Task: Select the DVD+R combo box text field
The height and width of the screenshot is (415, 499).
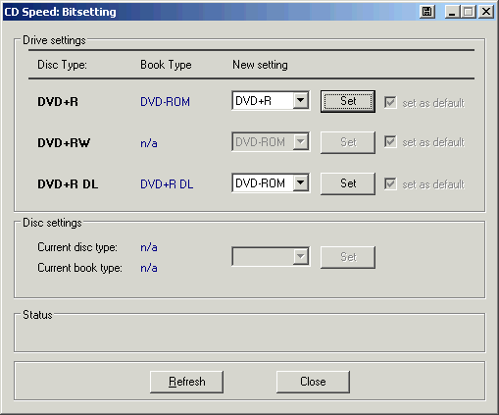Action: (263, 101)
